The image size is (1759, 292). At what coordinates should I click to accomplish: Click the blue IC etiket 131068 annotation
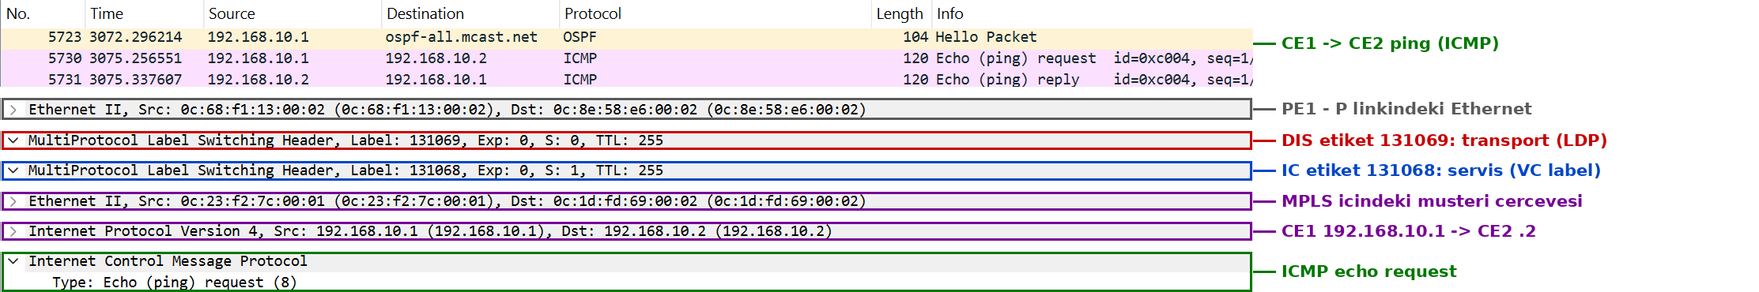(x=1440, y=170)
